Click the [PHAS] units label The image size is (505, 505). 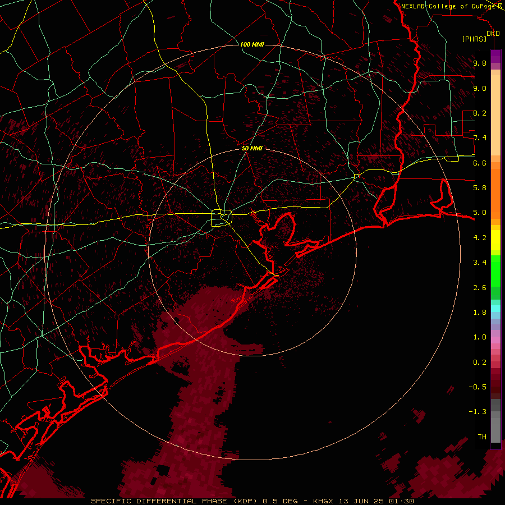click(474, 39)
